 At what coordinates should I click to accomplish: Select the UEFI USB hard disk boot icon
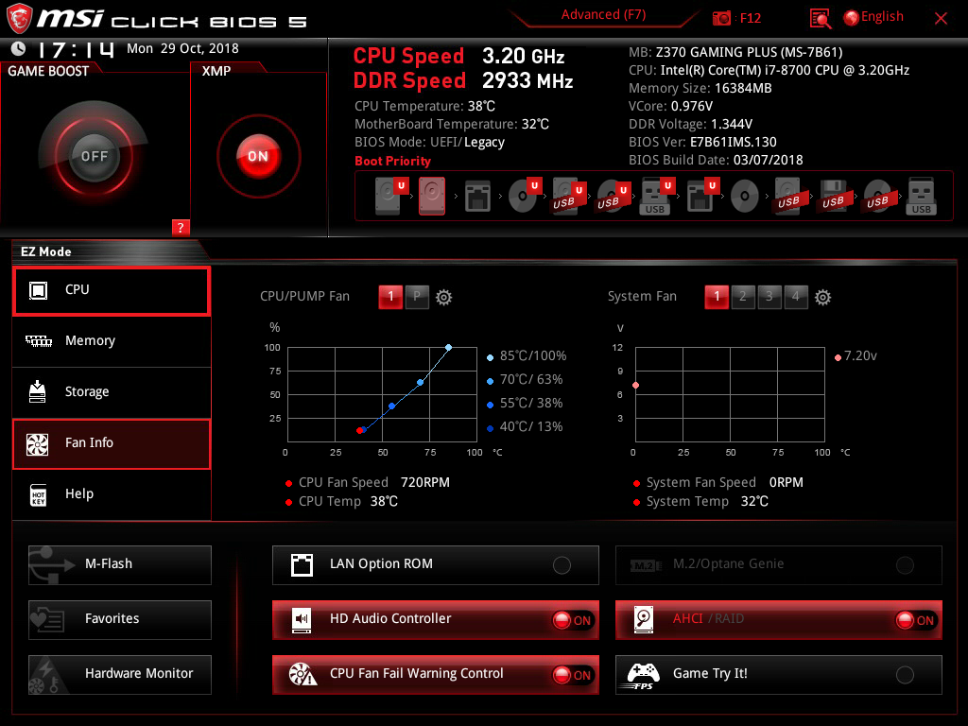click(x=567, y=197)
